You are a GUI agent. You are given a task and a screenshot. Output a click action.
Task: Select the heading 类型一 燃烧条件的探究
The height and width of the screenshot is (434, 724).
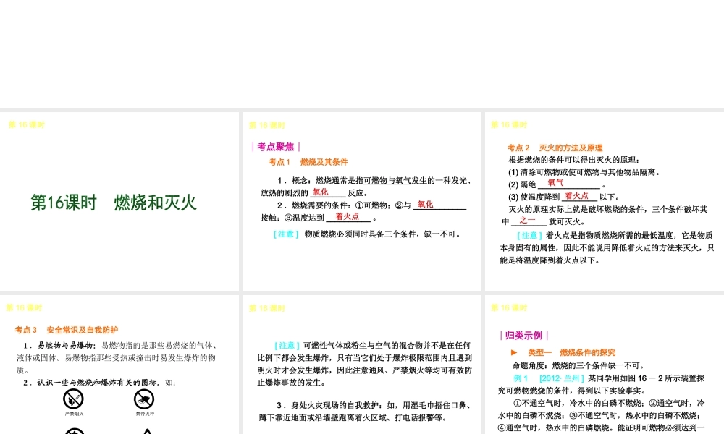pyautogui.click(x=572, y=352)
